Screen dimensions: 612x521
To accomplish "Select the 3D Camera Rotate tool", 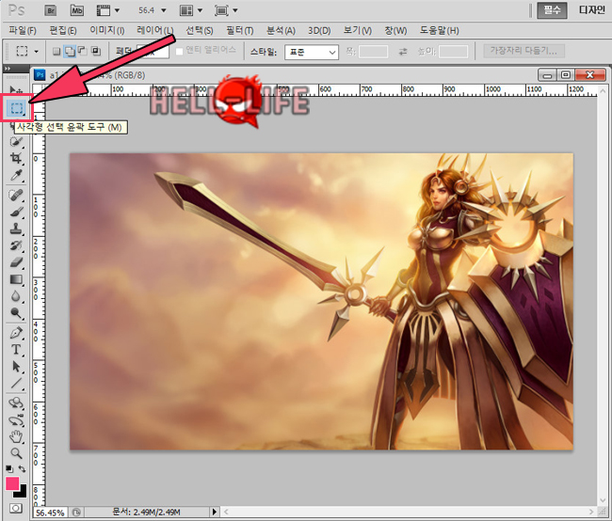I will [16, 420].
